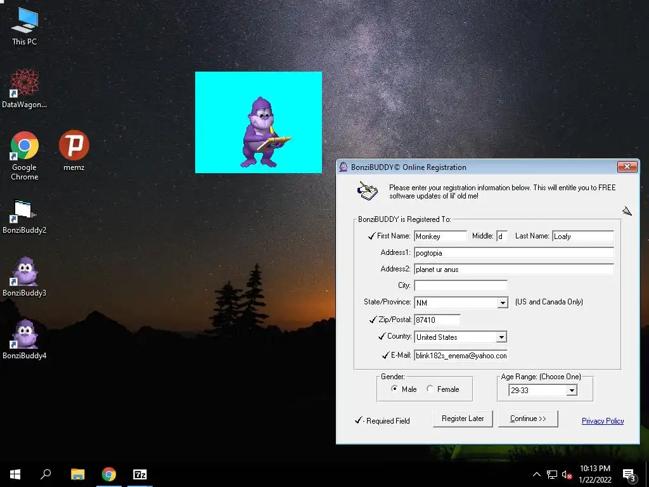Select the BonziBuddy3 desktop shortcut
Image resolution: width=649 pixels, height=487 pixels.
coord(25,276)
